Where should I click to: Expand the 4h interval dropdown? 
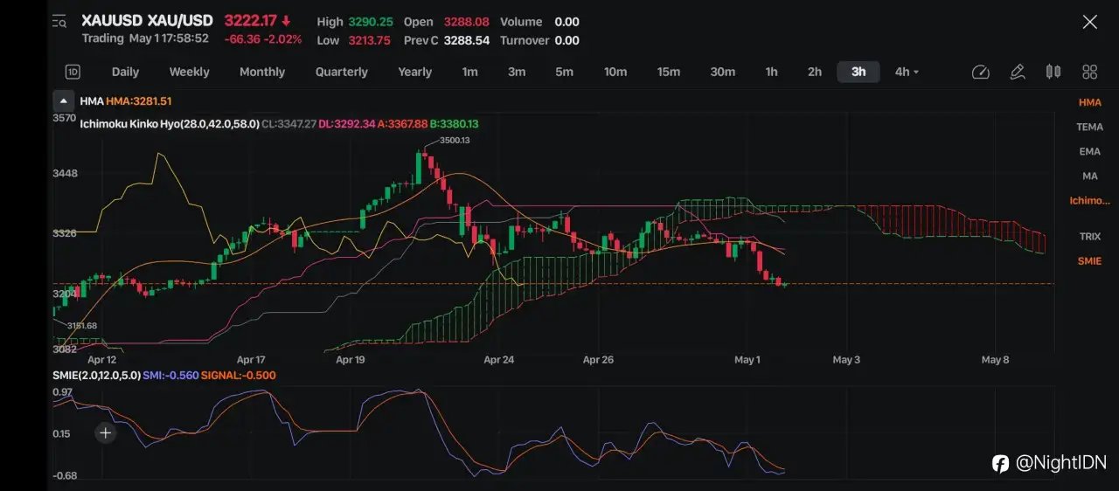tap(907, 72)
